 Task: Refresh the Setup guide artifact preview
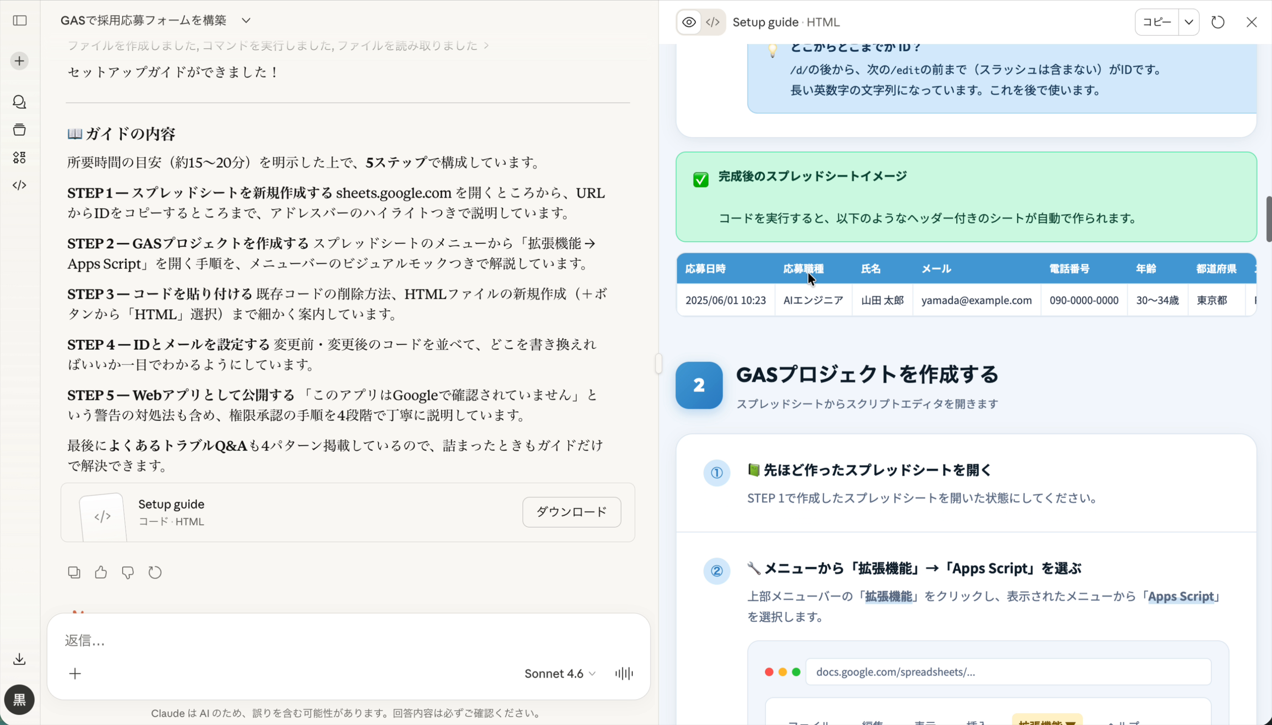[x=1217, y=22]
